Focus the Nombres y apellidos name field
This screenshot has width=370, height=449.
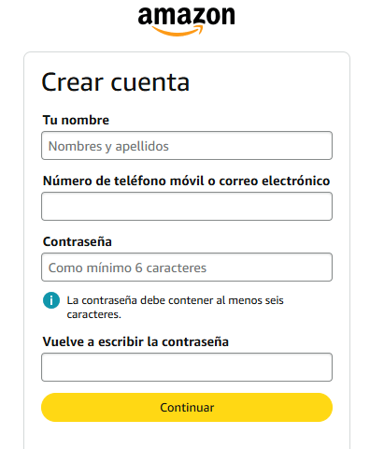[187, 146]
